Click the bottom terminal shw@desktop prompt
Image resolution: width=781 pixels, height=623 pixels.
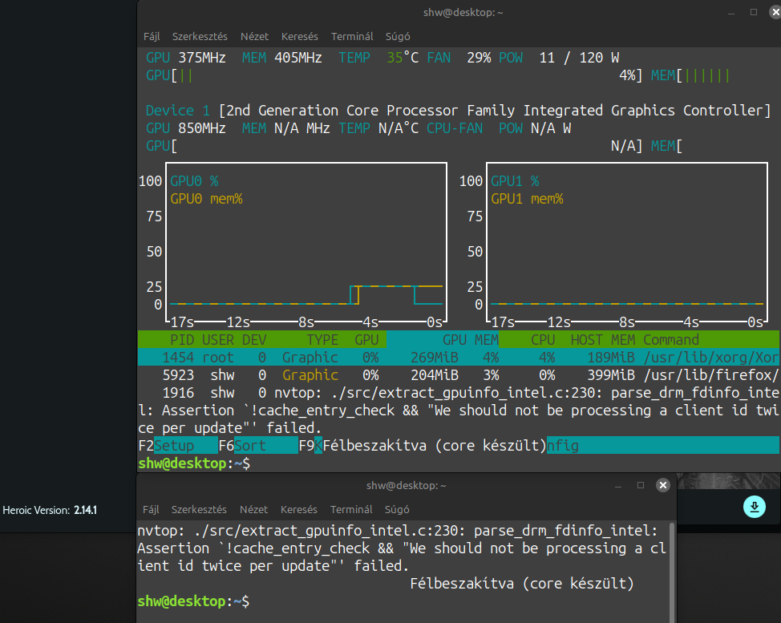pyautogui.click(x=193, y=601)
